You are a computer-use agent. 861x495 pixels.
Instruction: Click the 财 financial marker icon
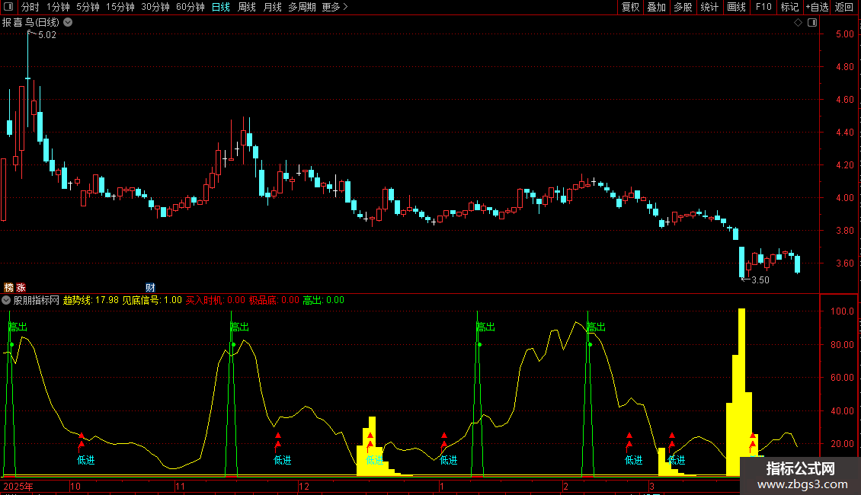pos(150,288)
